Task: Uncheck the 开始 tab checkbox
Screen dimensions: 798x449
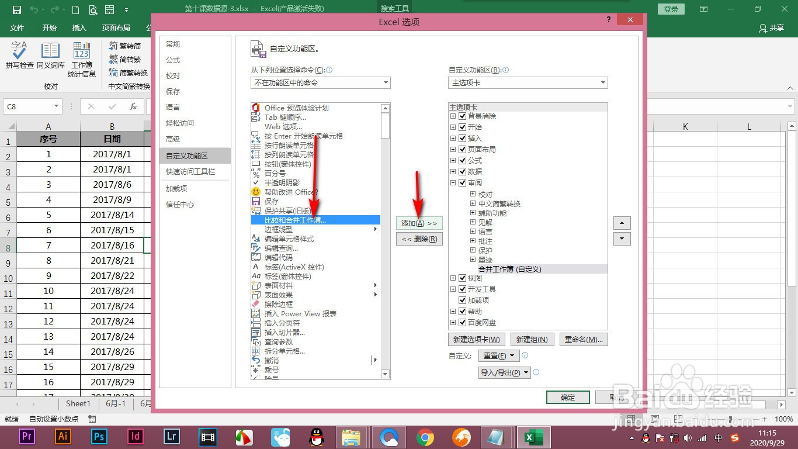Action: click(463, 127)
